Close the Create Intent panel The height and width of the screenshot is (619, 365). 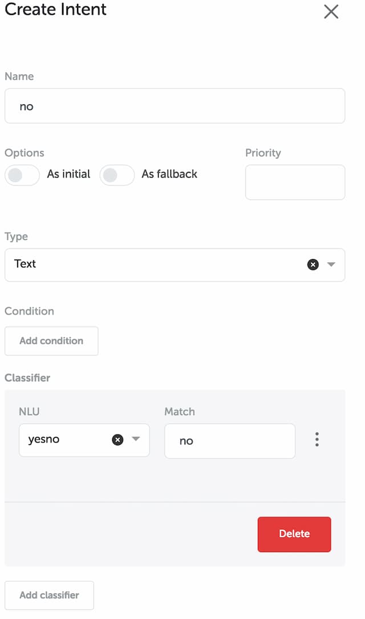(x=331, y=11)
